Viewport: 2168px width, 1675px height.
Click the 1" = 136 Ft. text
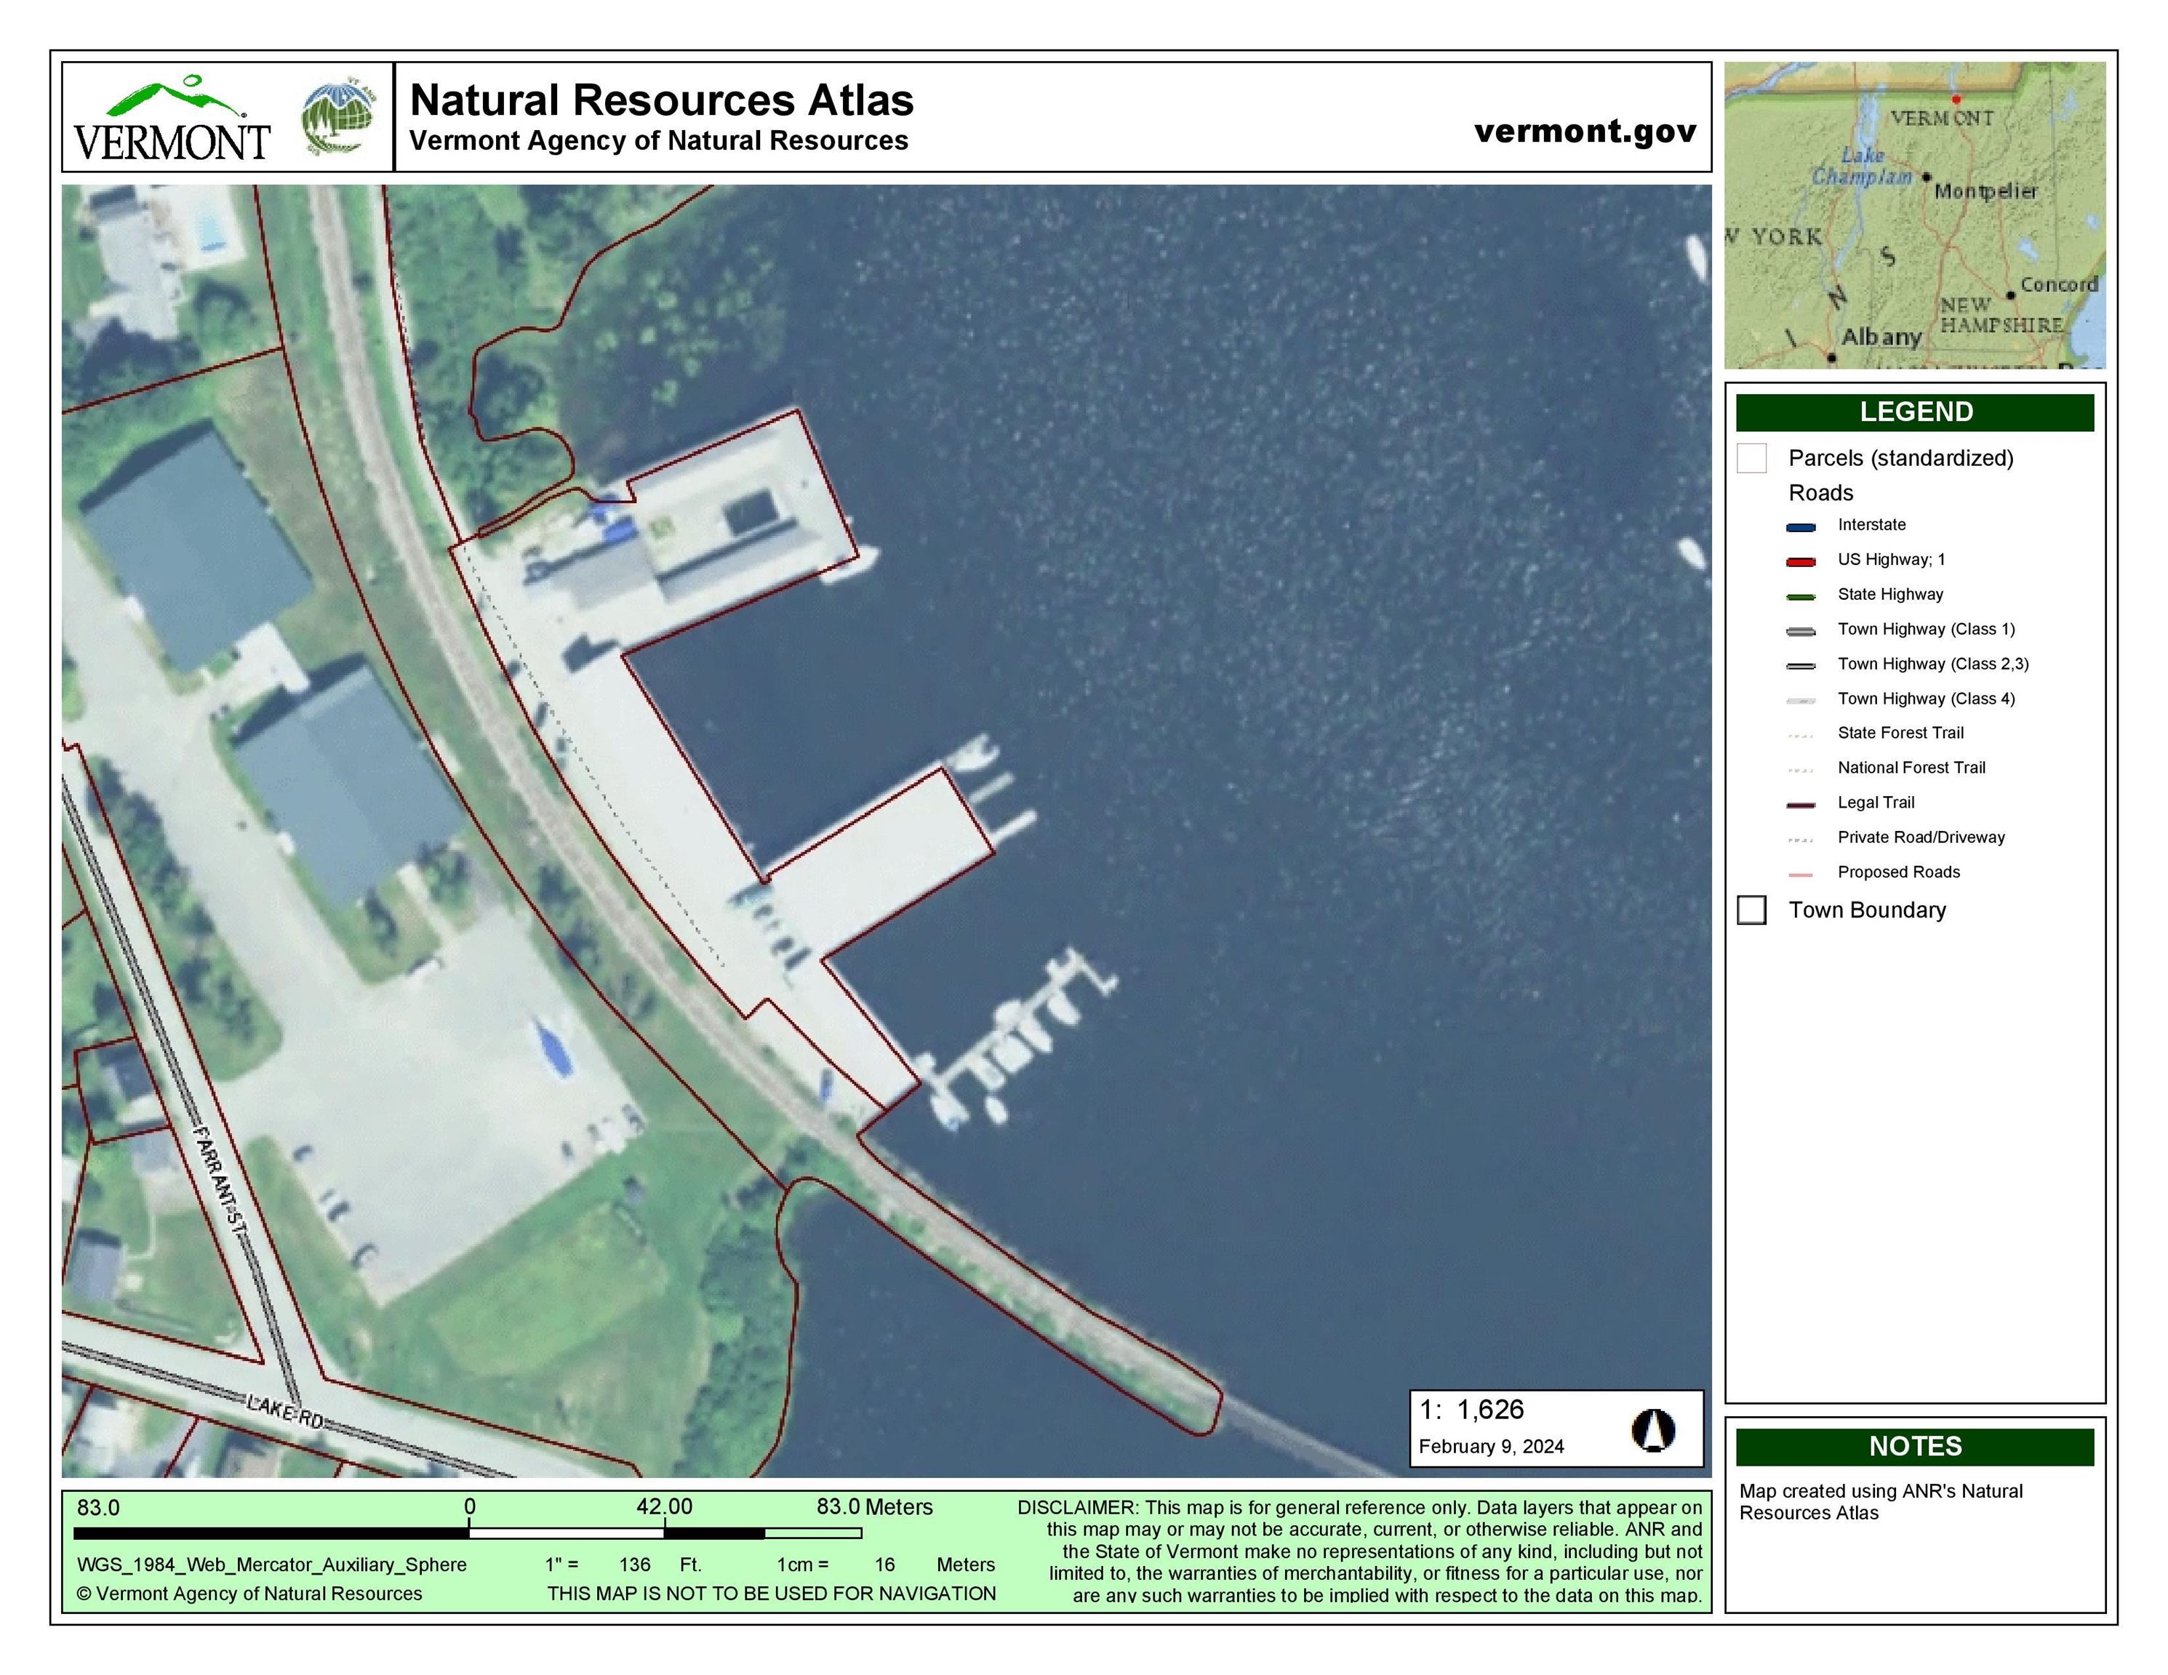pyautogui.click(x=623, y=1564)
